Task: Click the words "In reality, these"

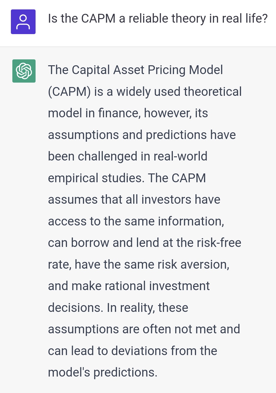Action: pos(148,308)
